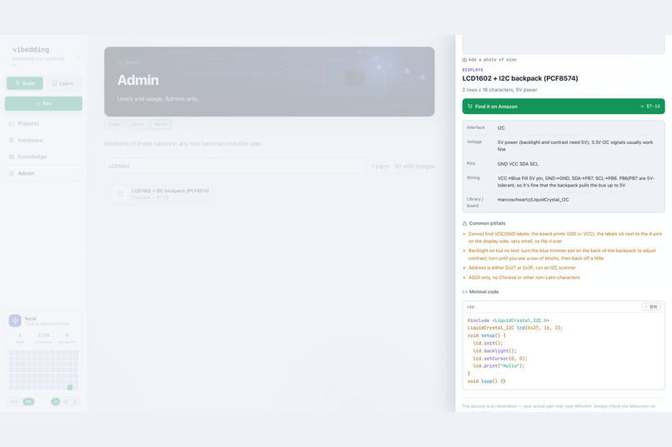Click '2 rows x 16 characters, 5V power'
The height and width of the screenshot is (447, 672).
(499, 90)
